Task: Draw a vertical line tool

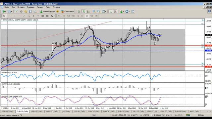Action: tap(15, 16)
